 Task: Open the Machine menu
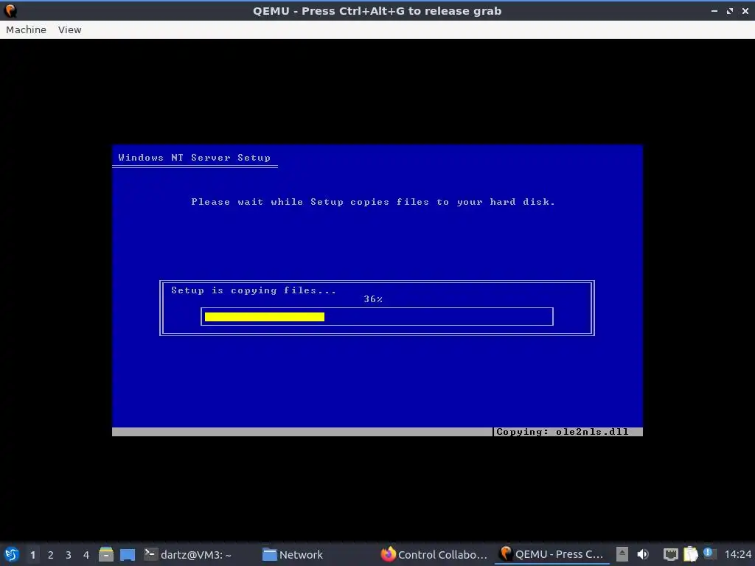(x=26, y=29)
